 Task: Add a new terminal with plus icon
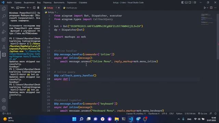[28, 8]
